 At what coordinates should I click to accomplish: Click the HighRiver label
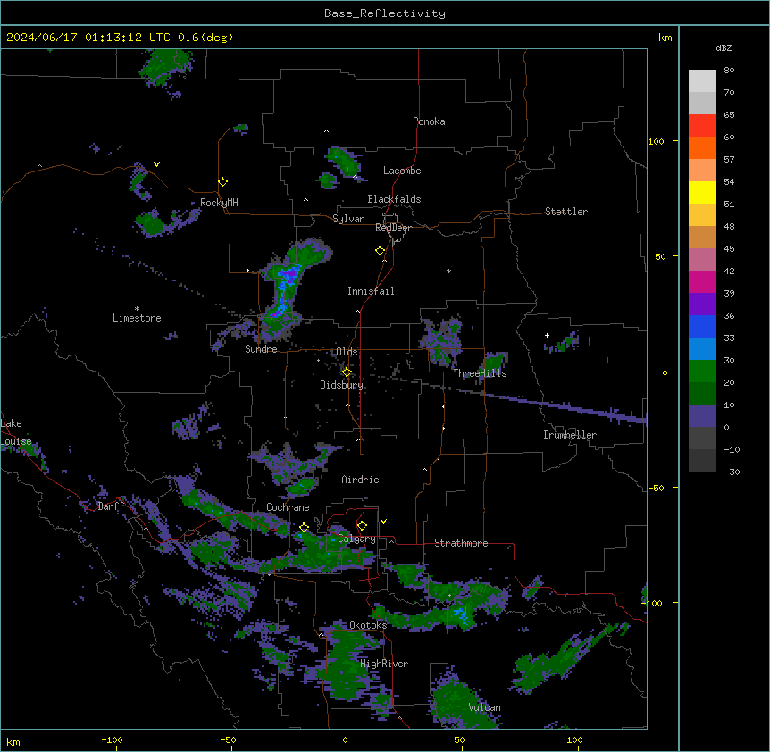(384, 664)
